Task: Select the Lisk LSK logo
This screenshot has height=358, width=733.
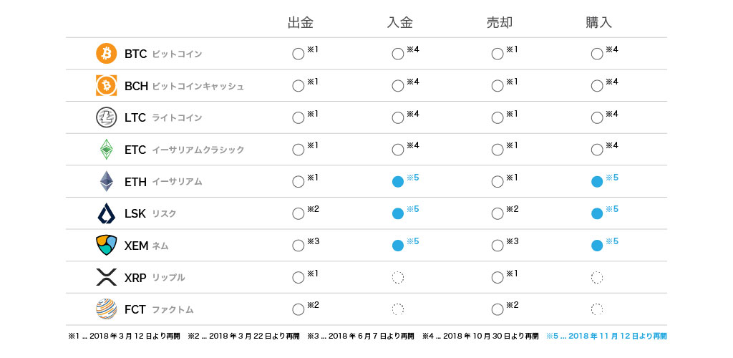Action: [106, 213]
